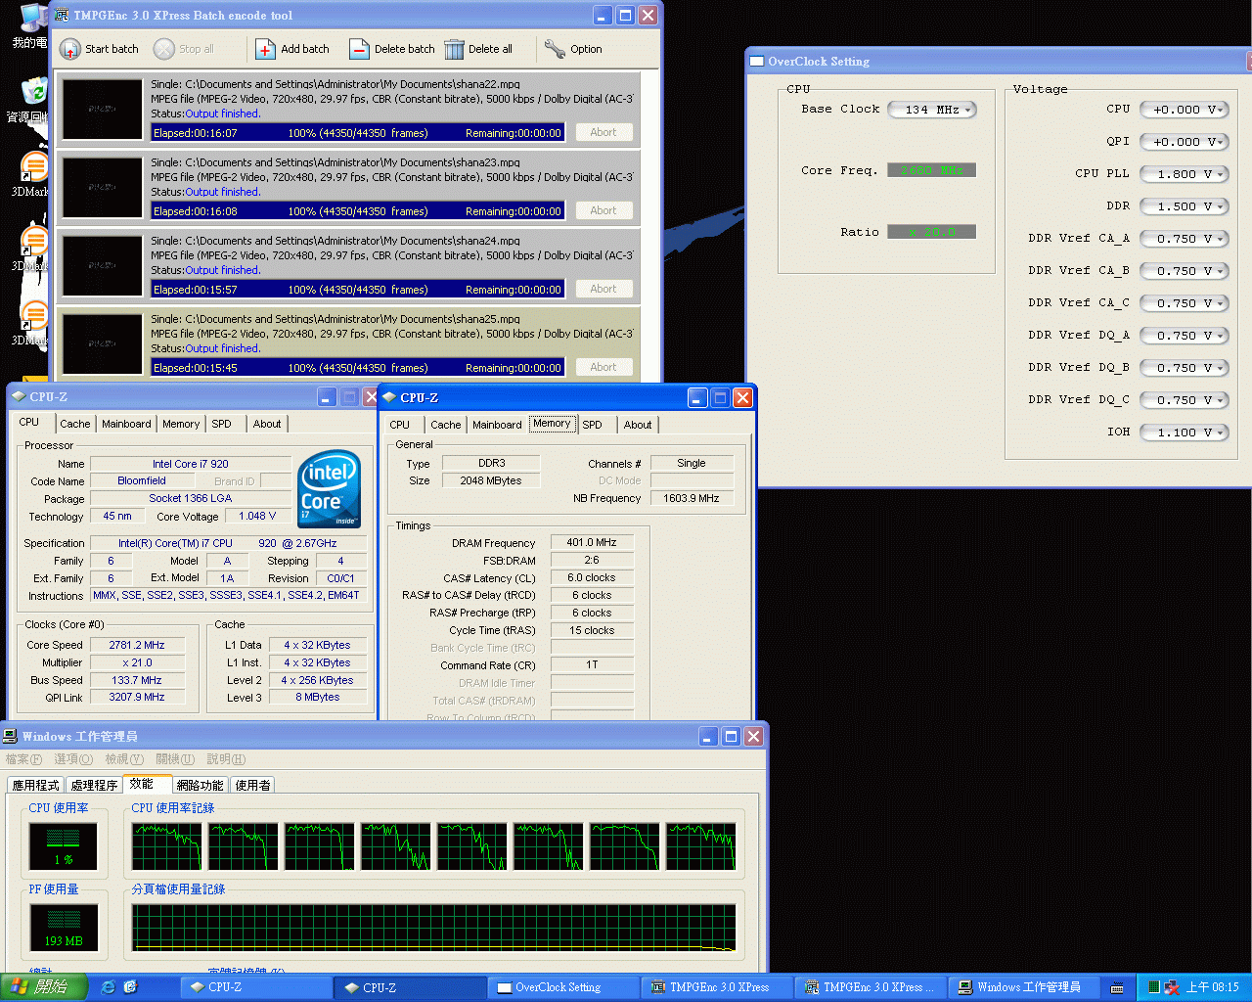Open the 檔案(F) menu in Task Manager
Screen dimensions: 1252x1002
pyautogui.click(x=23, y=759)
